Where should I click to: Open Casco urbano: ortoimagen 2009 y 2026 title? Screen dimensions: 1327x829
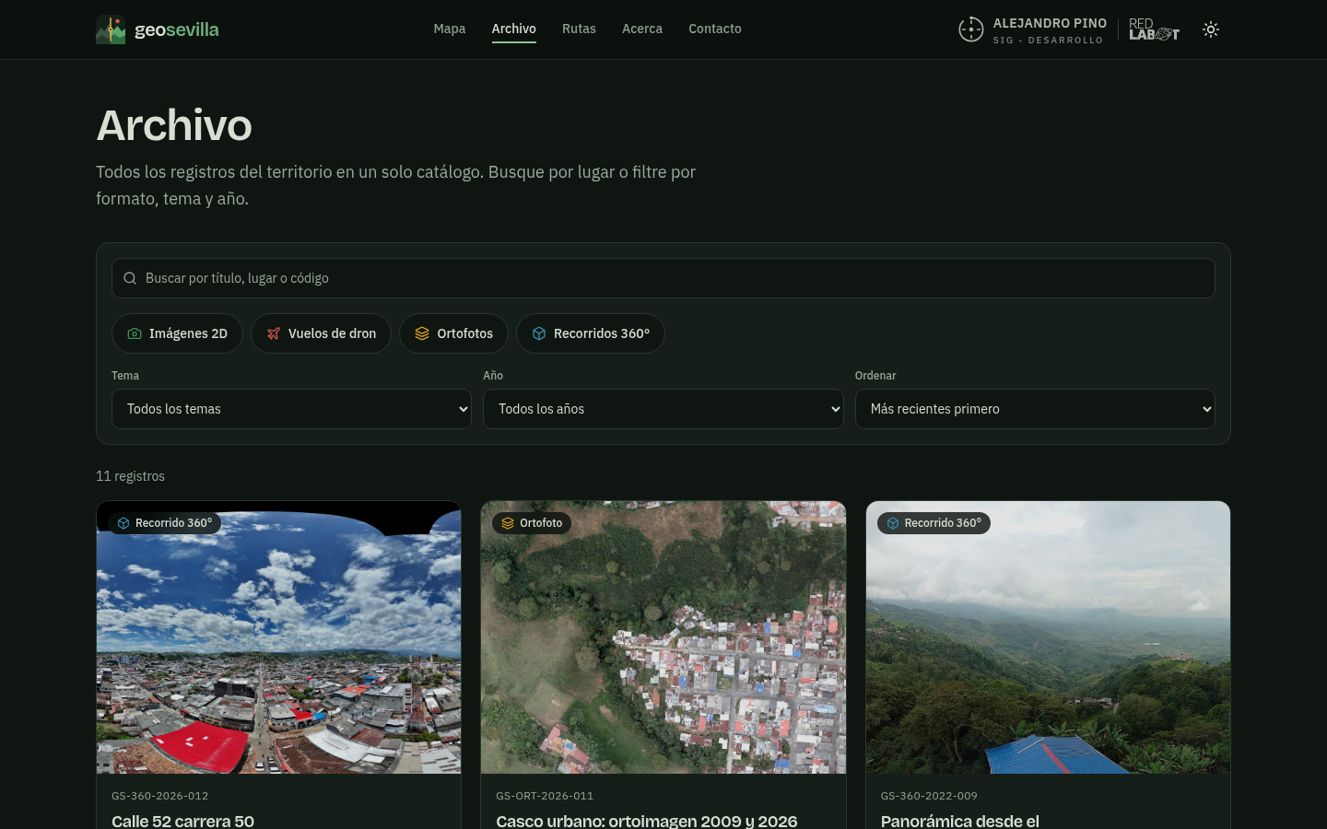tap(647, 821)
